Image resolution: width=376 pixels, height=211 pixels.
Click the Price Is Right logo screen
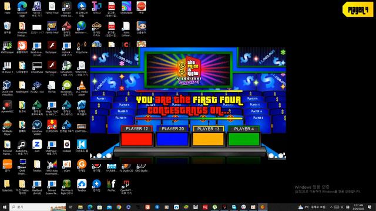pos(189,69)
